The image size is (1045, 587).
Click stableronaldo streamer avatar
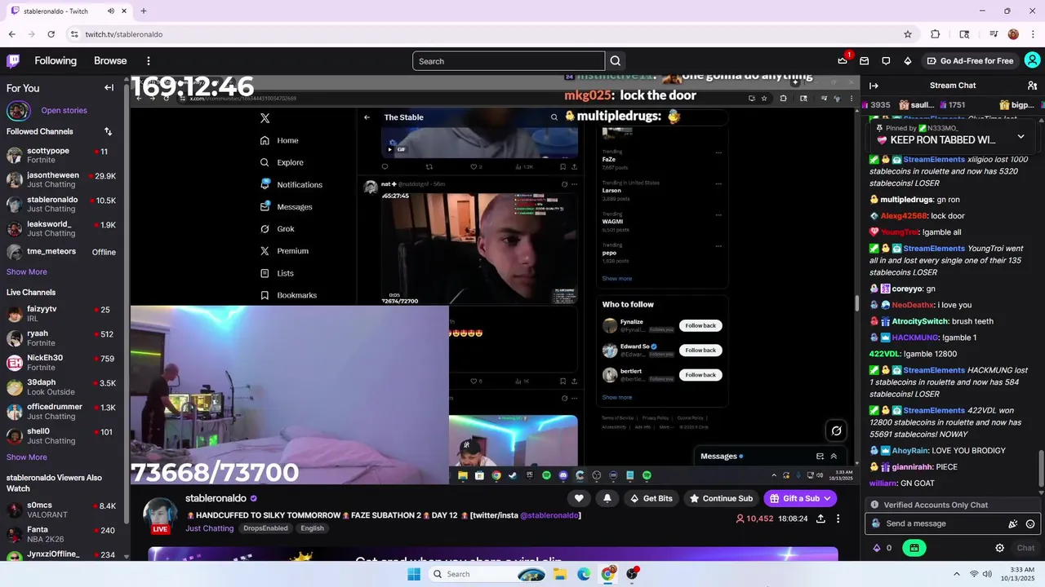tap(161, 514)
